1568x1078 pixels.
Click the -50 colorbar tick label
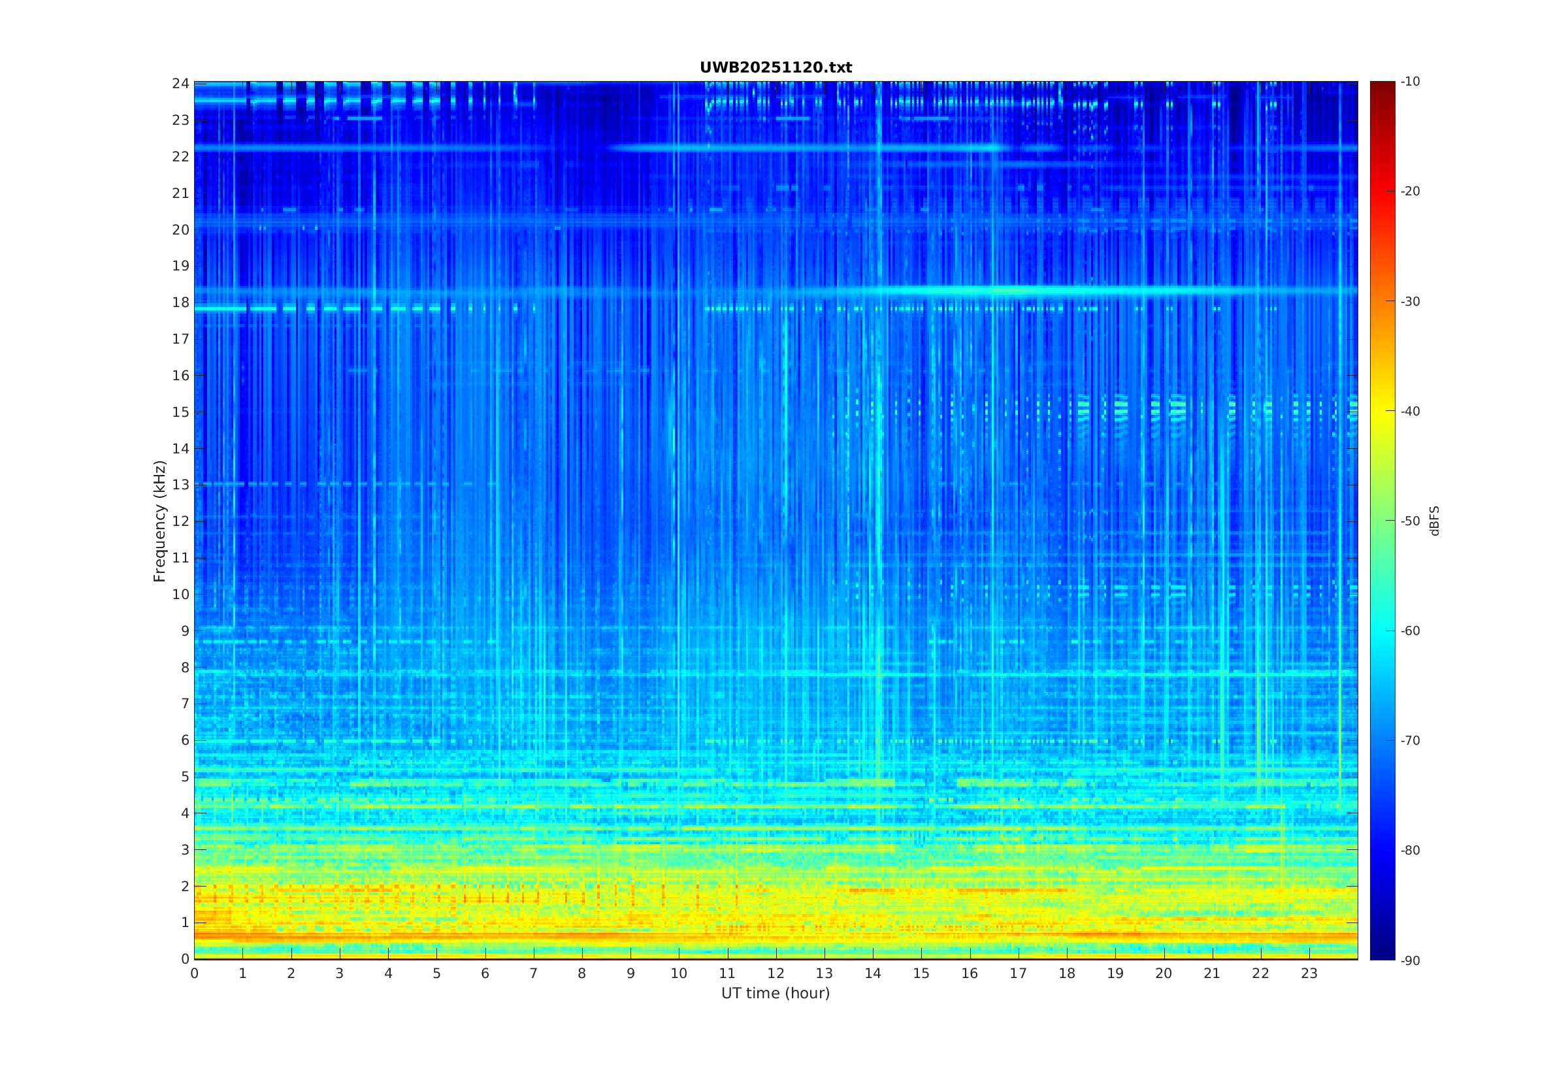(1410, 521)
